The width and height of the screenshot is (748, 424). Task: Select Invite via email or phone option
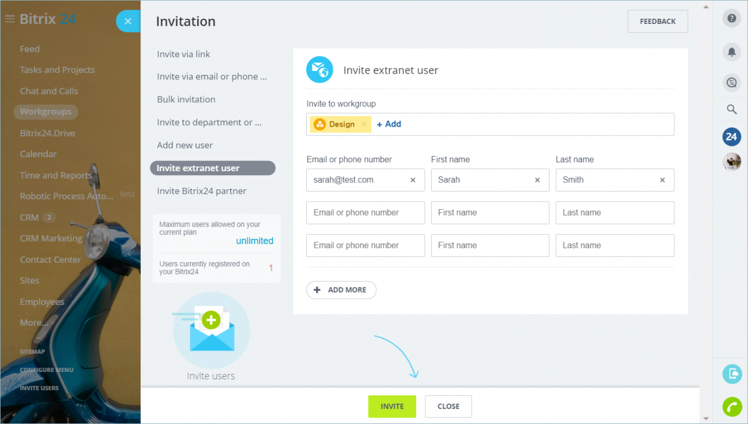[x=212, y=77]
